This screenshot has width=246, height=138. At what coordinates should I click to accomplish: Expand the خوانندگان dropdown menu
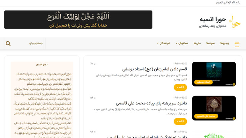click(163, 43)
